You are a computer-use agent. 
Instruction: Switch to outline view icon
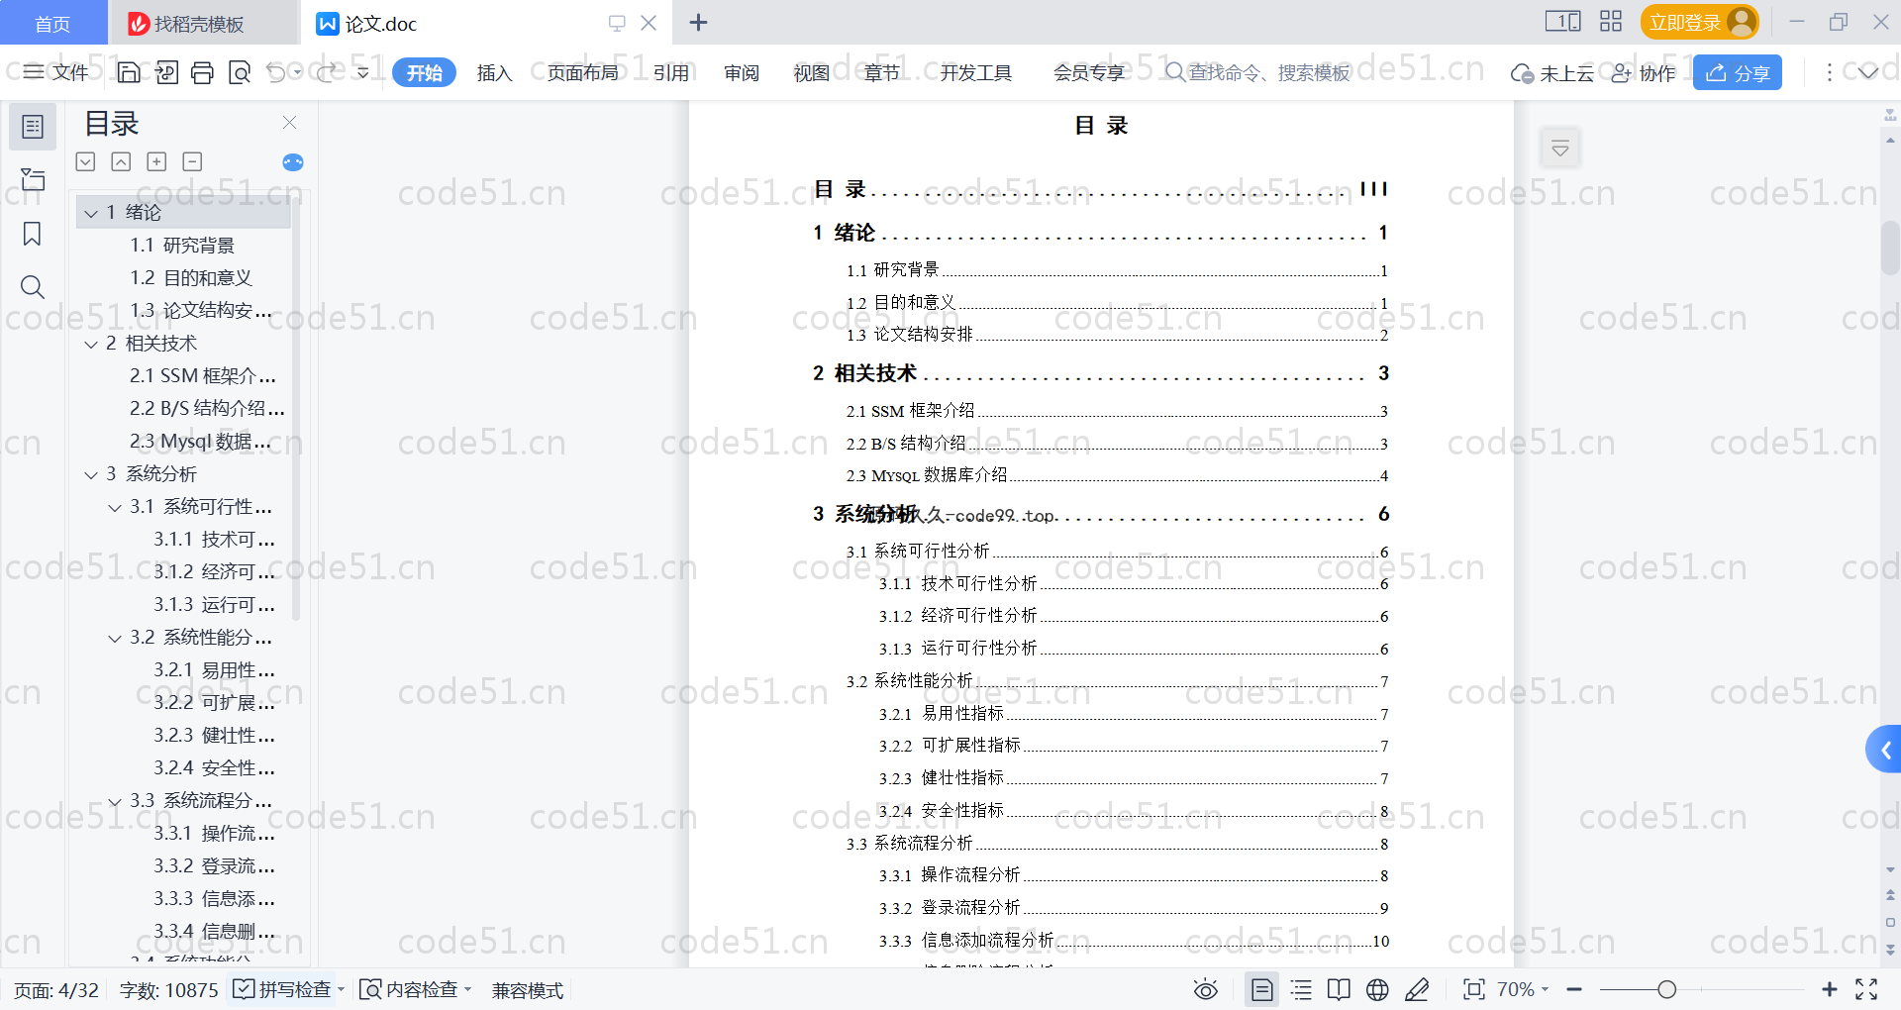click(1301, 989)
